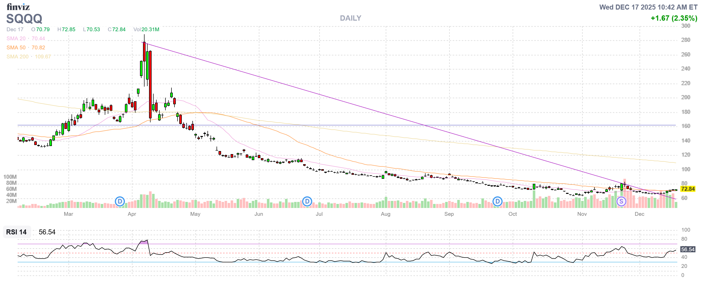Click the date and time text

pos(648,7)
